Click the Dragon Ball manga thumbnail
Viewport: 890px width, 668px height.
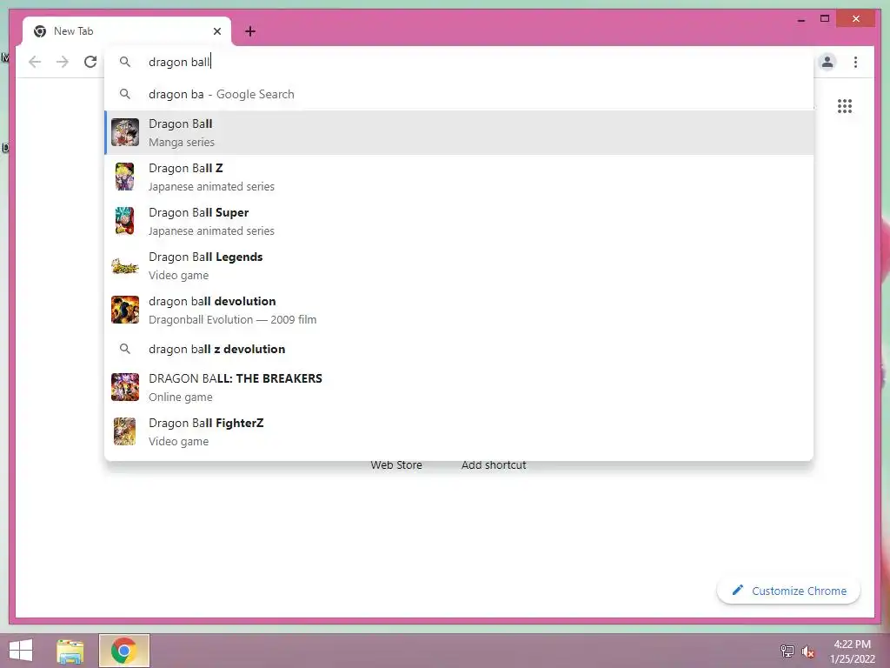point(125,132)
